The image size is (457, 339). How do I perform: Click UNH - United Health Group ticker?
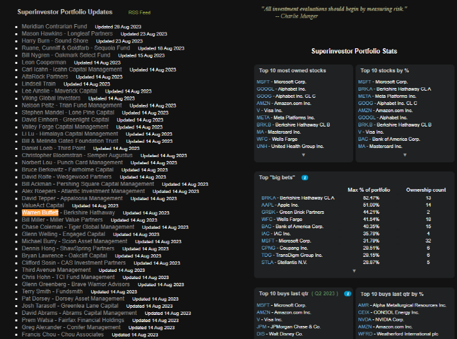[x=262, y=147]
